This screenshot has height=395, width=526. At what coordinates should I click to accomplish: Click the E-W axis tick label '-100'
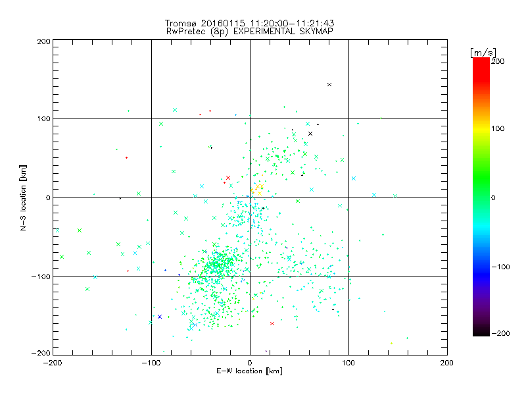point(151,363)
